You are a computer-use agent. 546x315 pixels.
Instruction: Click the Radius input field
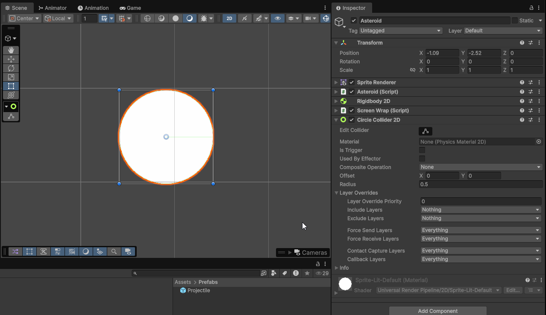click(481, 184)
